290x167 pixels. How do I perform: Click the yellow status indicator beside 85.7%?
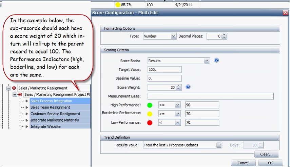coord(118,5)
